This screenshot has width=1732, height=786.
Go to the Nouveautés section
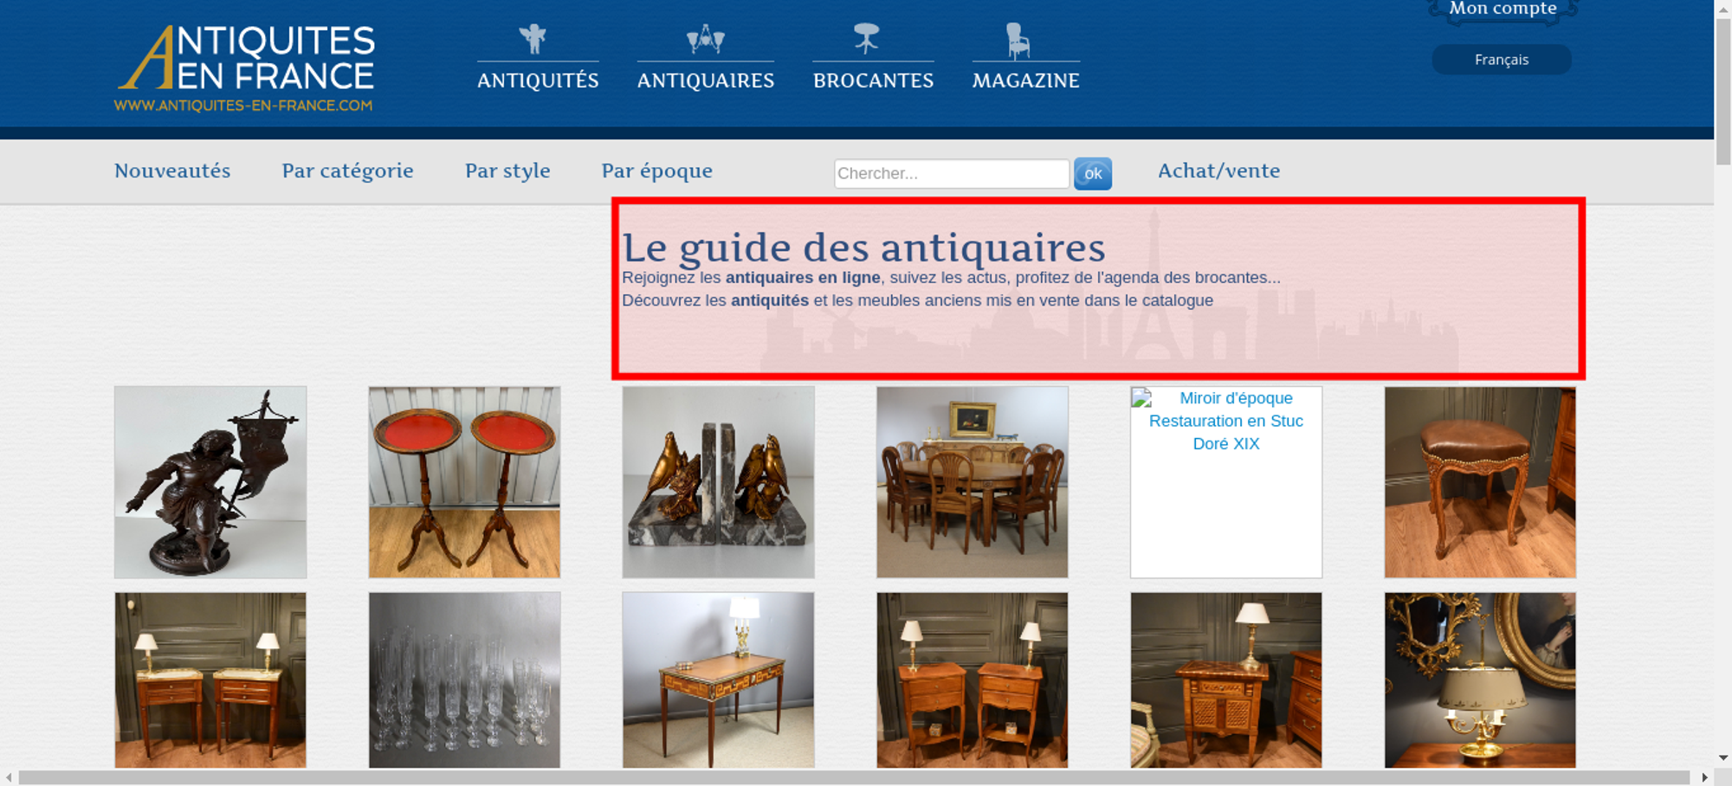tap(172, 171)
